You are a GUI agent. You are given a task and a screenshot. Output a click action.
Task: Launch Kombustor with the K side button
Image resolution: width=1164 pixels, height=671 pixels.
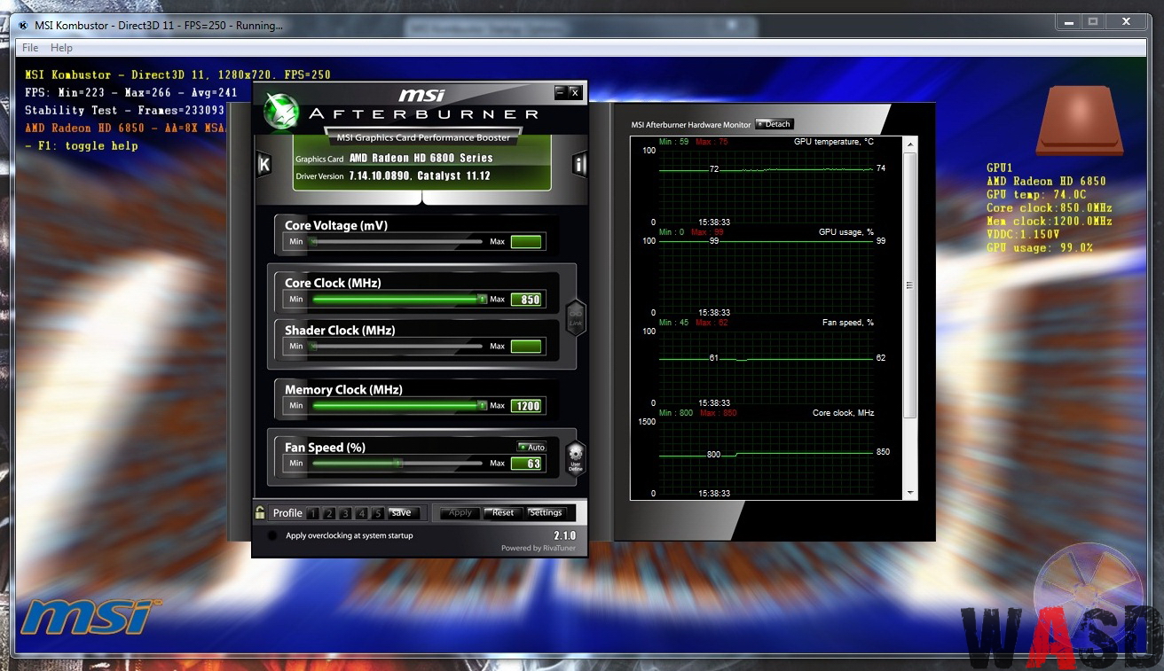click(263, 165)
